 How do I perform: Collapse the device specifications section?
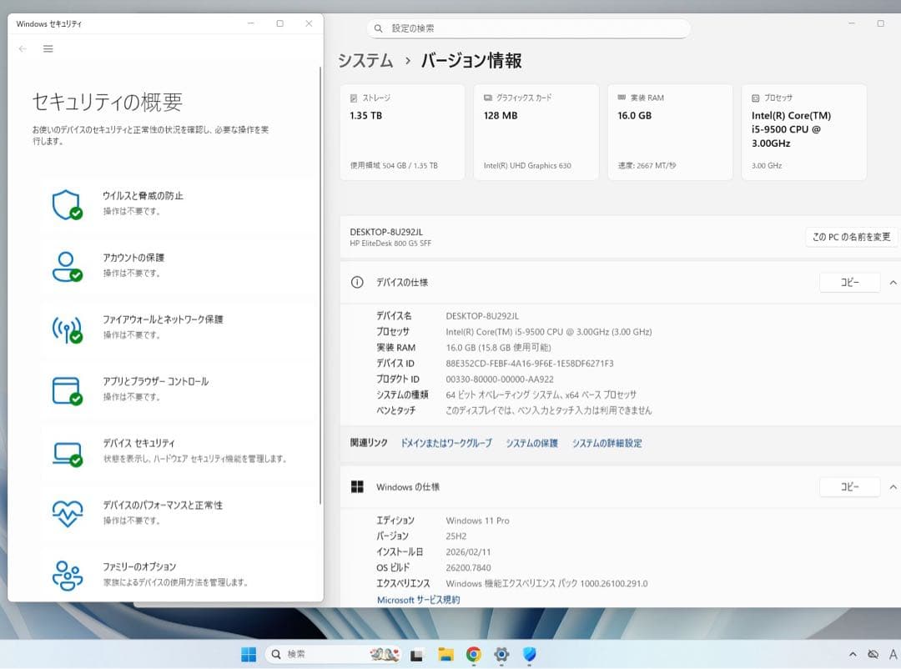click(893, 282)
